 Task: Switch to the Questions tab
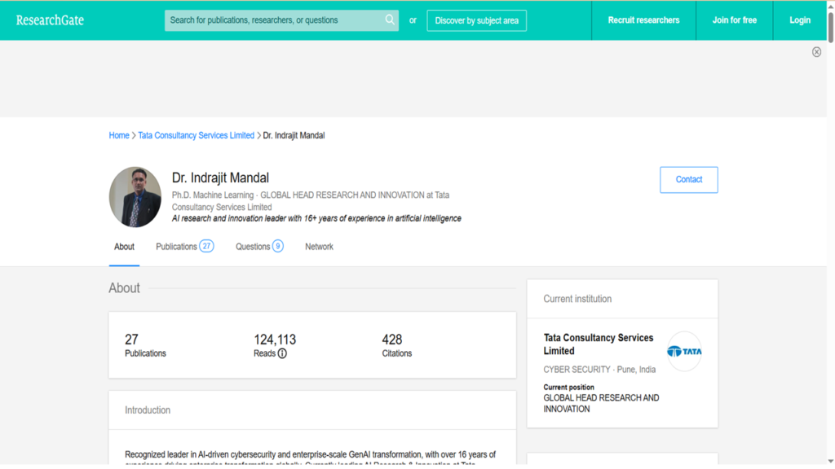point(259,247)
